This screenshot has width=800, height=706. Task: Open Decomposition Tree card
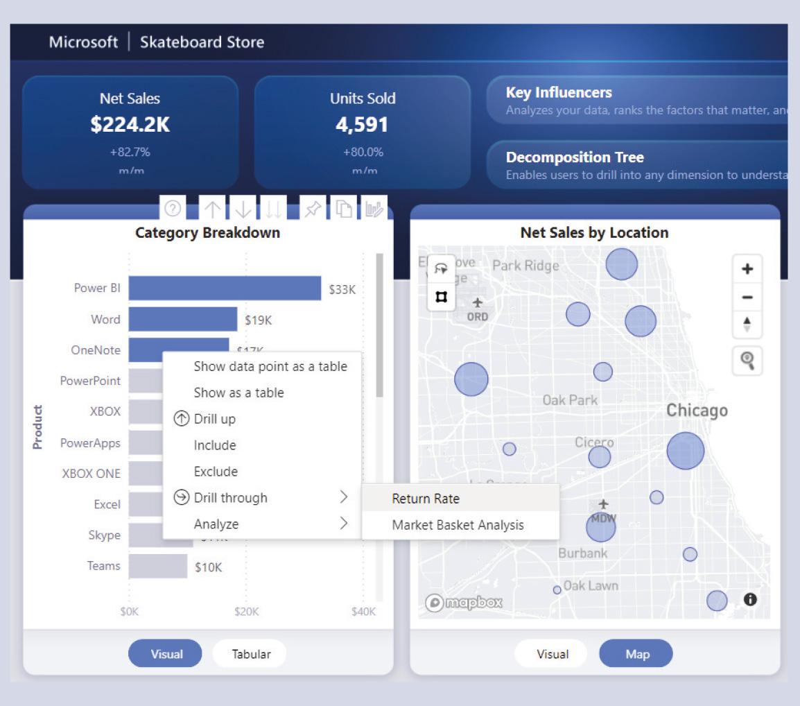637,165
